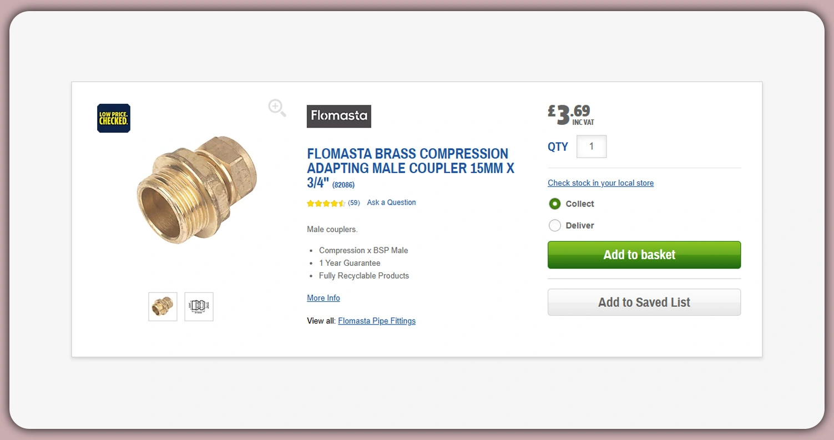Follow the Flomasta Pipe Fittings link
The image size is (834, 440).
point(377,321)
